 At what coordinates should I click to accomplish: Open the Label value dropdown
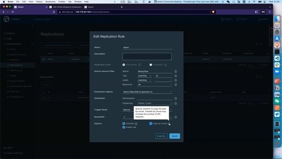pos(163,80)
